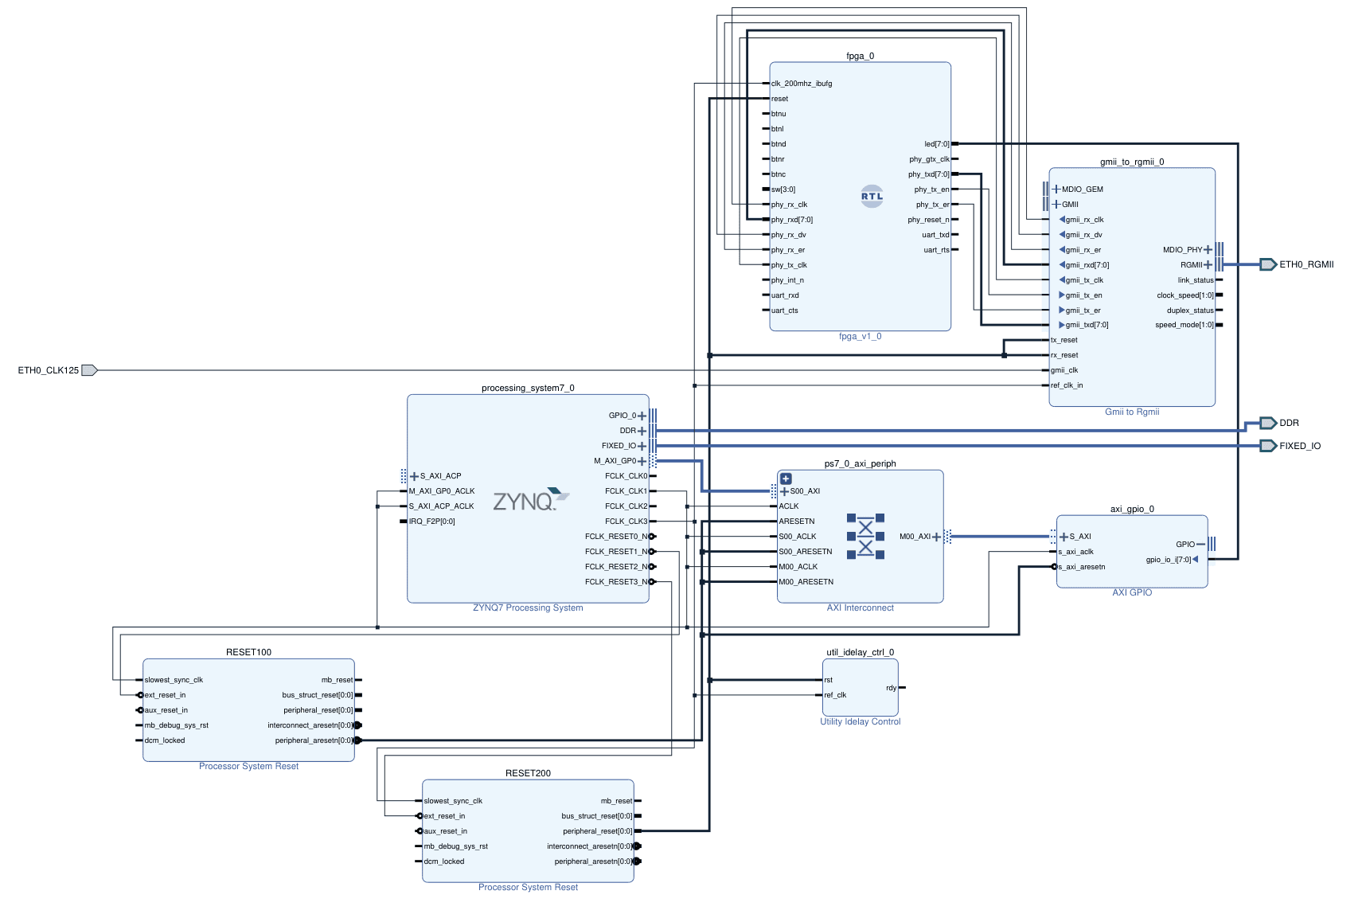
Task: Select the RESET200 block title
Action: coord(528,773)
